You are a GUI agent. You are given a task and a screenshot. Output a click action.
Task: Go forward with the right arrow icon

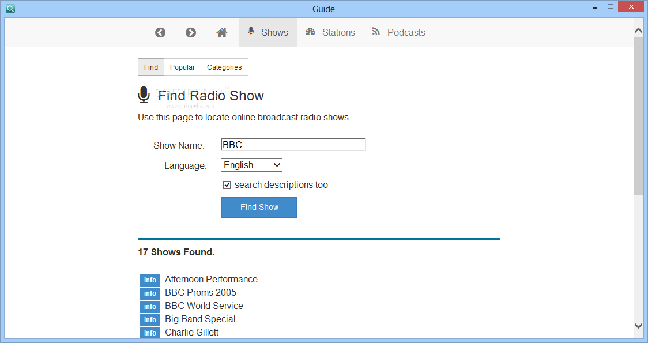(x=190, y=33)
